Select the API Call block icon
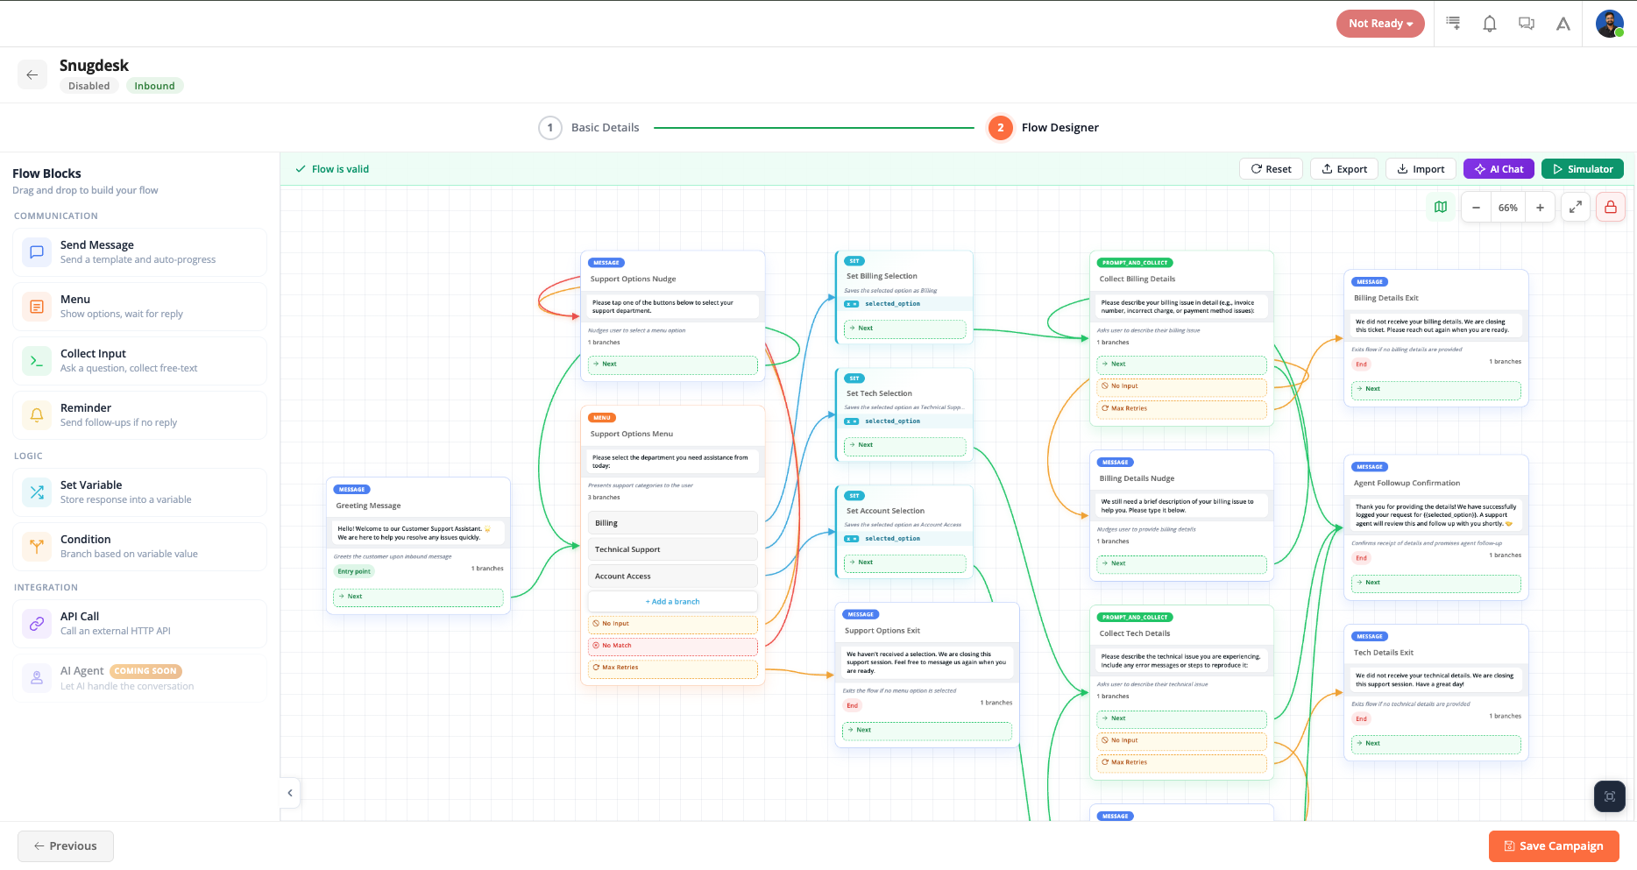 click(x=37, y=624)
